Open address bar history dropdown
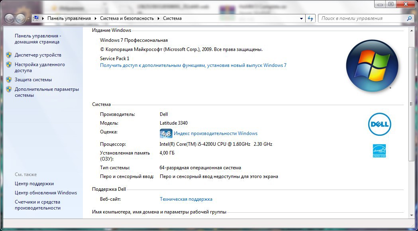Viewport: 418px width, 231px height. tap(301, 18)
